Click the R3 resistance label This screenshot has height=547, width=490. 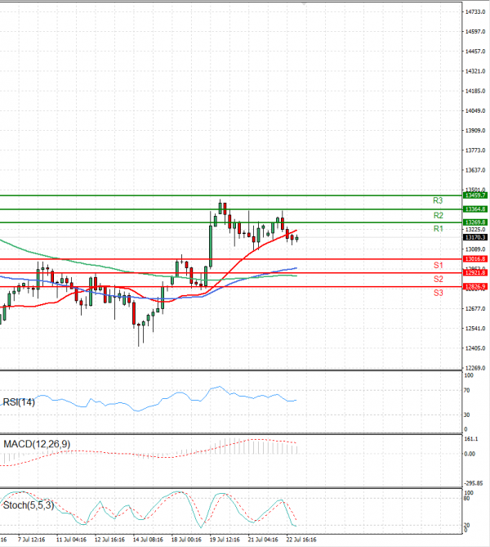pyautogui.click(x=438, y=200)
